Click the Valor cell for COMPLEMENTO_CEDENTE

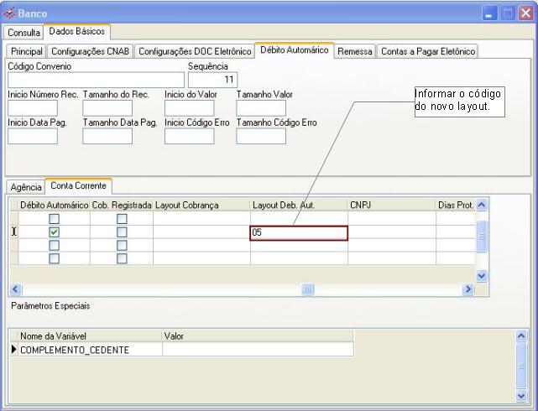(x=257, y=350)
